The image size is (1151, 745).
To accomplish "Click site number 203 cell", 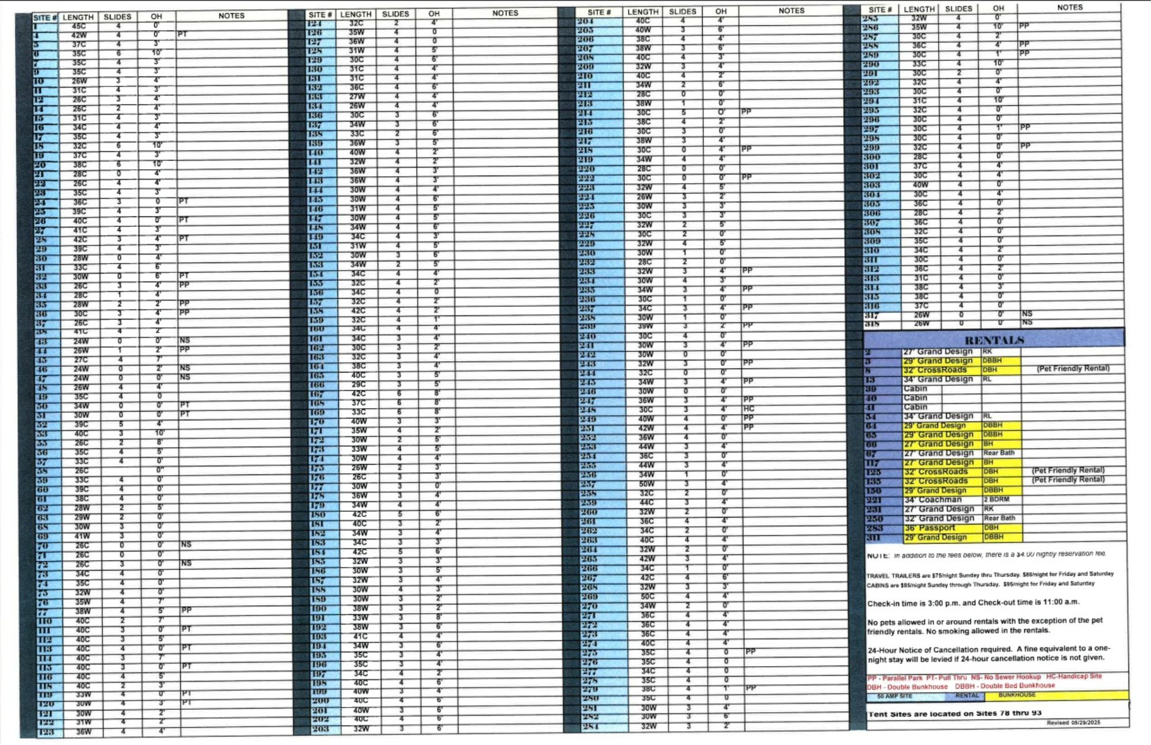I will click(x=320, y=729).
